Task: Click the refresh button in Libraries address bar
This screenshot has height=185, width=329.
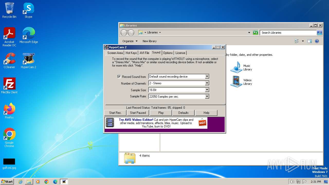Action: 255,33
